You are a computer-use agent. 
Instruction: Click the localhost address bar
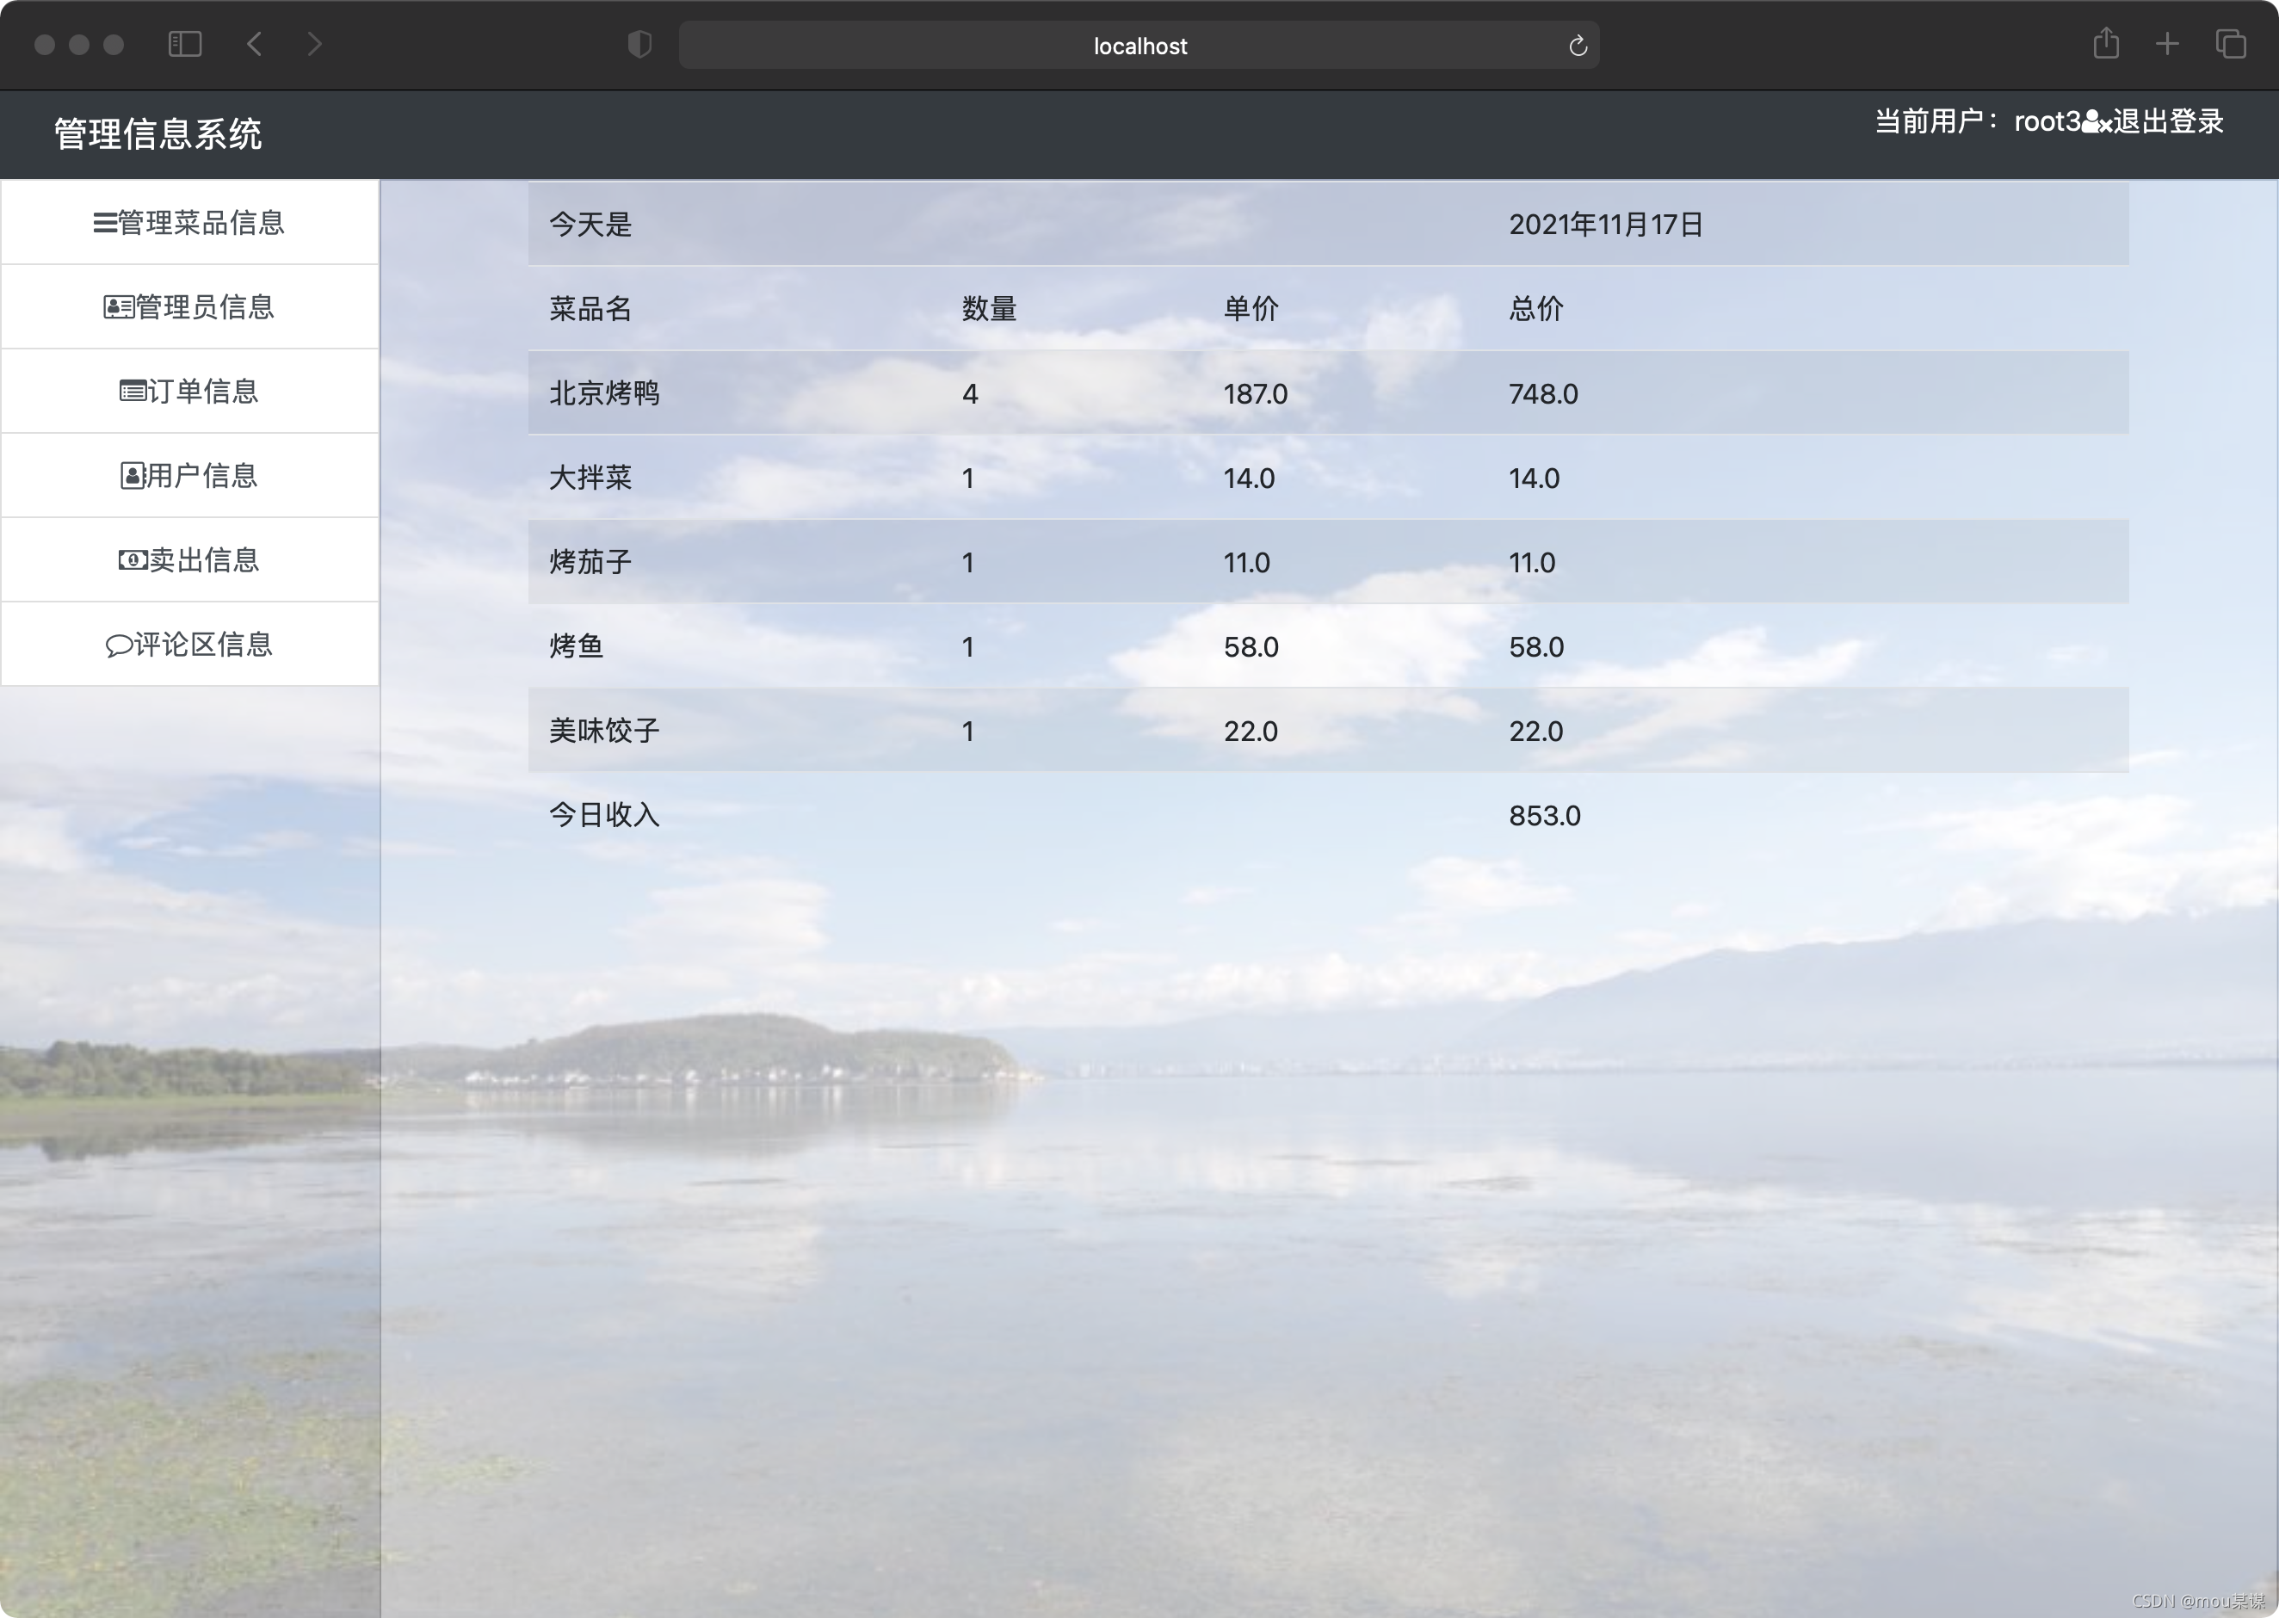(1139, 46)
